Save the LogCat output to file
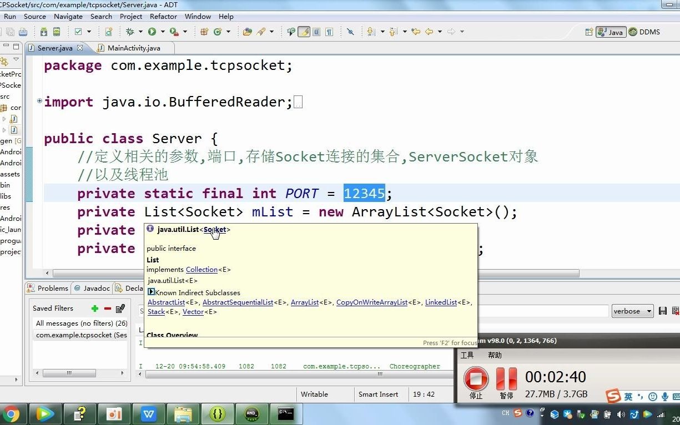The image size is (680, 425). click(x=662, y=311)
